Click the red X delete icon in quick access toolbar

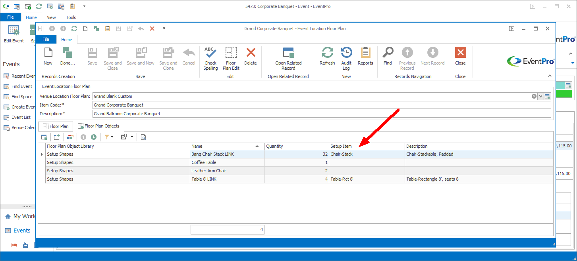coord(152,29)
